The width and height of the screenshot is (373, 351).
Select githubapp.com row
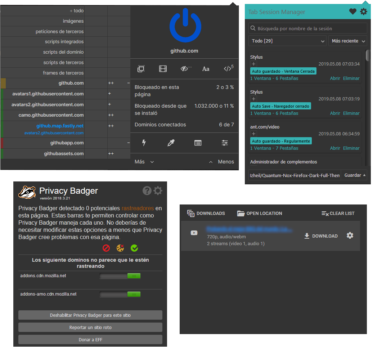point(66,143)
